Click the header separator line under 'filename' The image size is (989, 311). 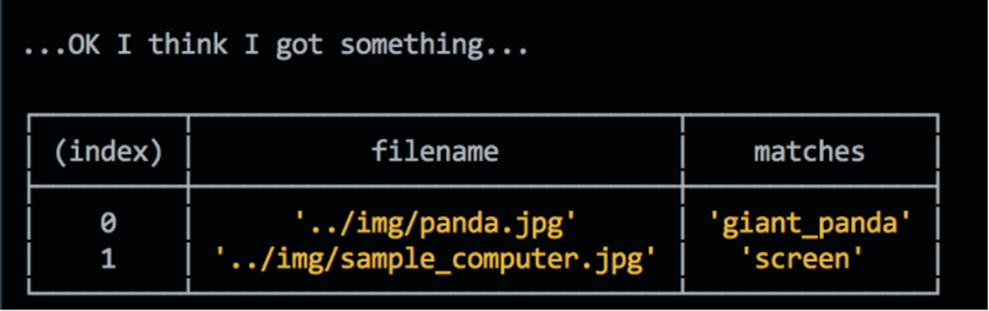pyautogui.click(x=434, y=187)
